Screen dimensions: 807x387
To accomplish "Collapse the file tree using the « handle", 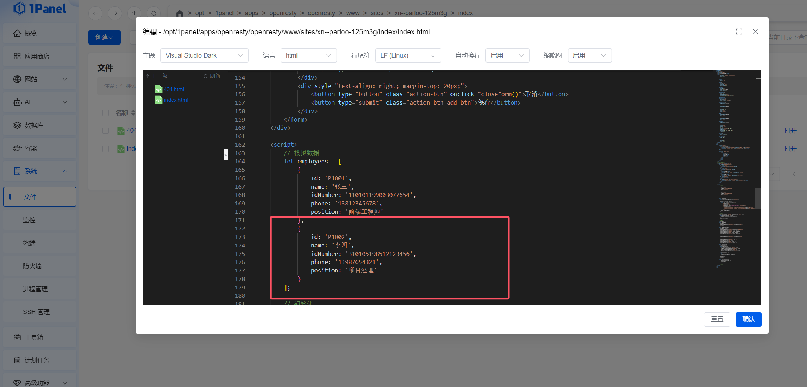I will [x=225, y=154].
